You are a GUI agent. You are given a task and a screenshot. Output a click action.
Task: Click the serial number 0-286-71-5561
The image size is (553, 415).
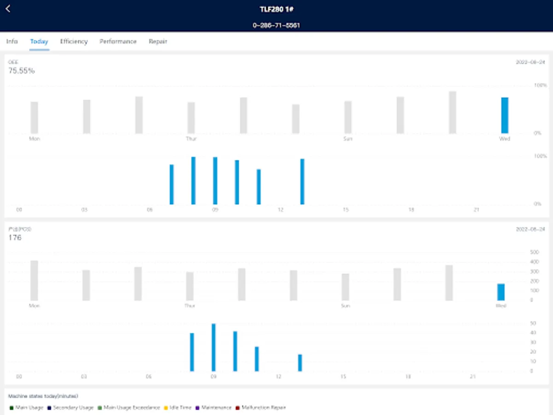pyautogui.click(x=276, y=25)
